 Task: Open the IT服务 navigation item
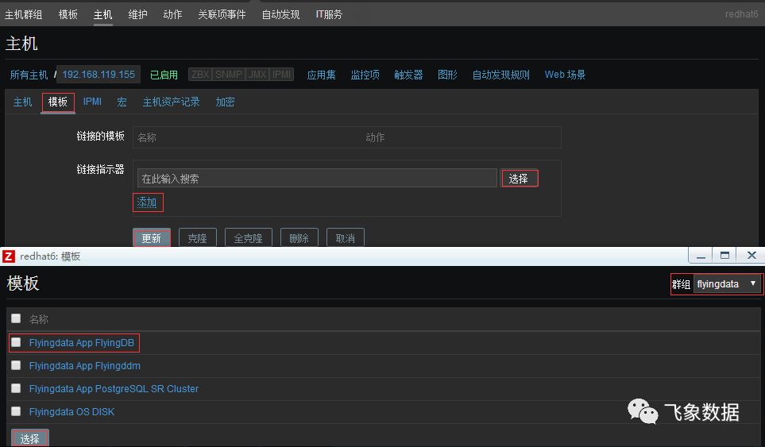pyautogui.click(x=329, y=14)
